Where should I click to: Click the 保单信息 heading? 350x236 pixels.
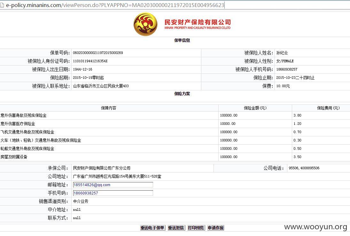182,40
